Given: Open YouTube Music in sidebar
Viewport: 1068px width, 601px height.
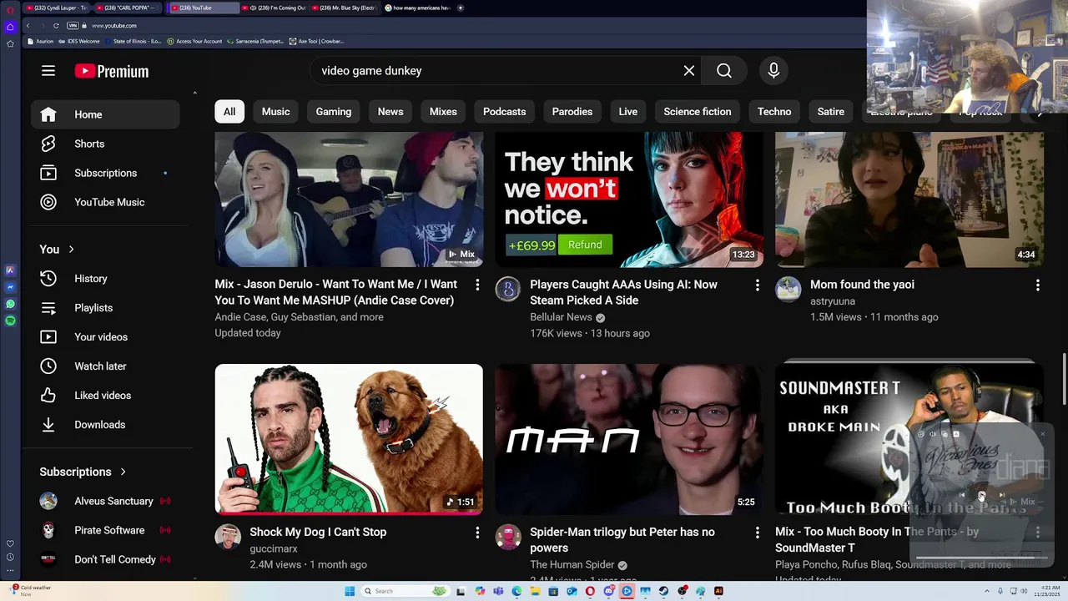Looking at the screenshot, I should [105, 202].
